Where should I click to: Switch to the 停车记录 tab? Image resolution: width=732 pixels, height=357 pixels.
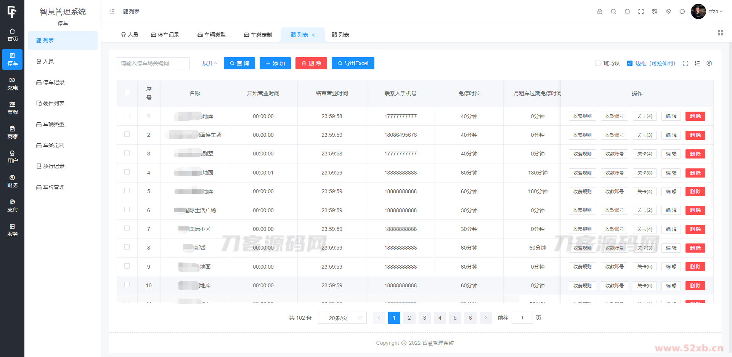point(165,35)
